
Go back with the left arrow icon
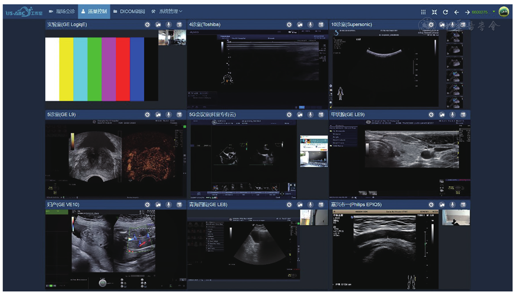tap(456, 12)
